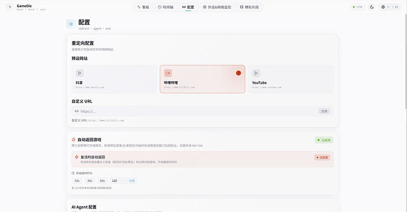Click the AI Agent 配置 heading
The width and height of the screenshot is (407, 212).
[84, 207]
